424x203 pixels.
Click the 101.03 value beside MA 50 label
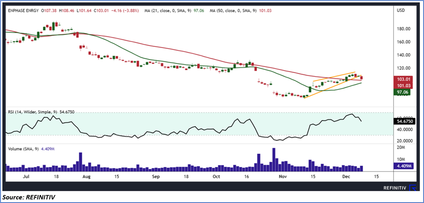(x=266, y=10)
